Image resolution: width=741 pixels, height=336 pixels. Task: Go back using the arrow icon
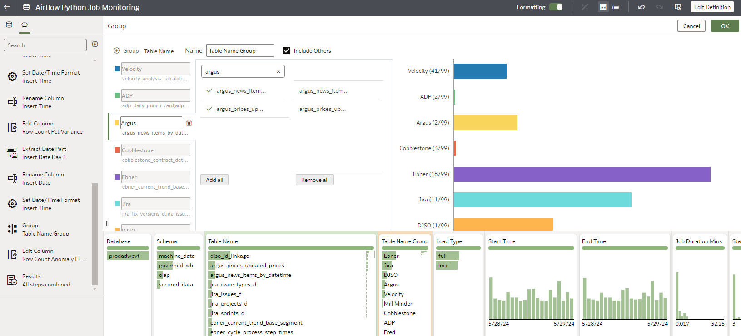(7, 7)
